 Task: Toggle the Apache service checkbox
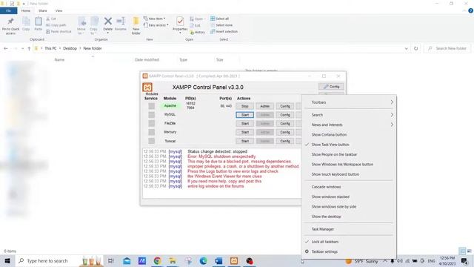151,106
